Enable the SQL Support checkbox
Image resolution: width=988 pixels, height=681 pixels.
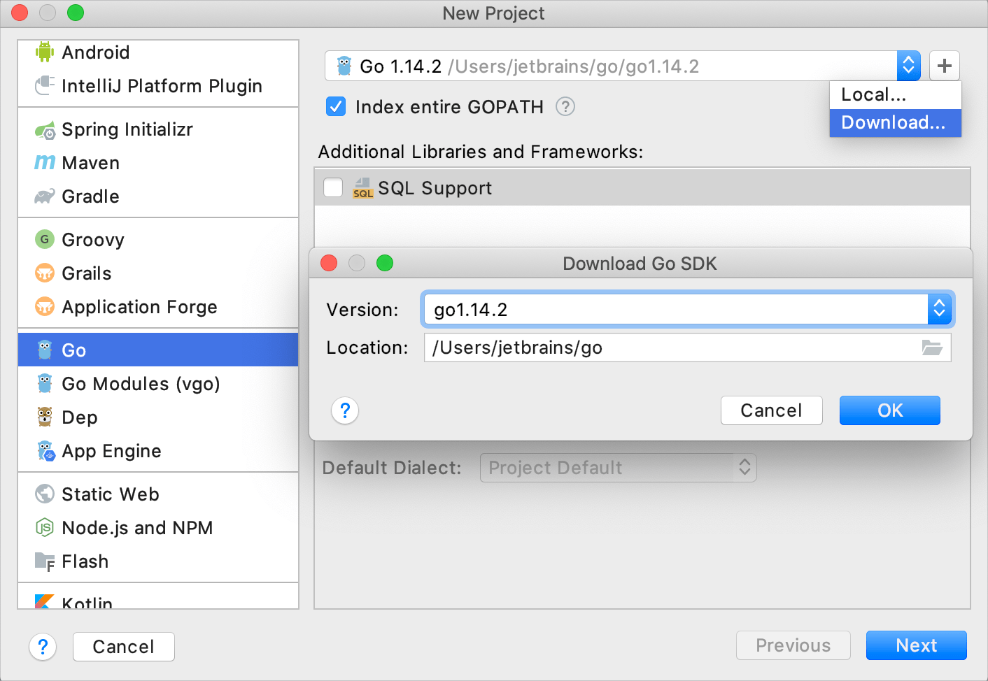click(333, 187)
